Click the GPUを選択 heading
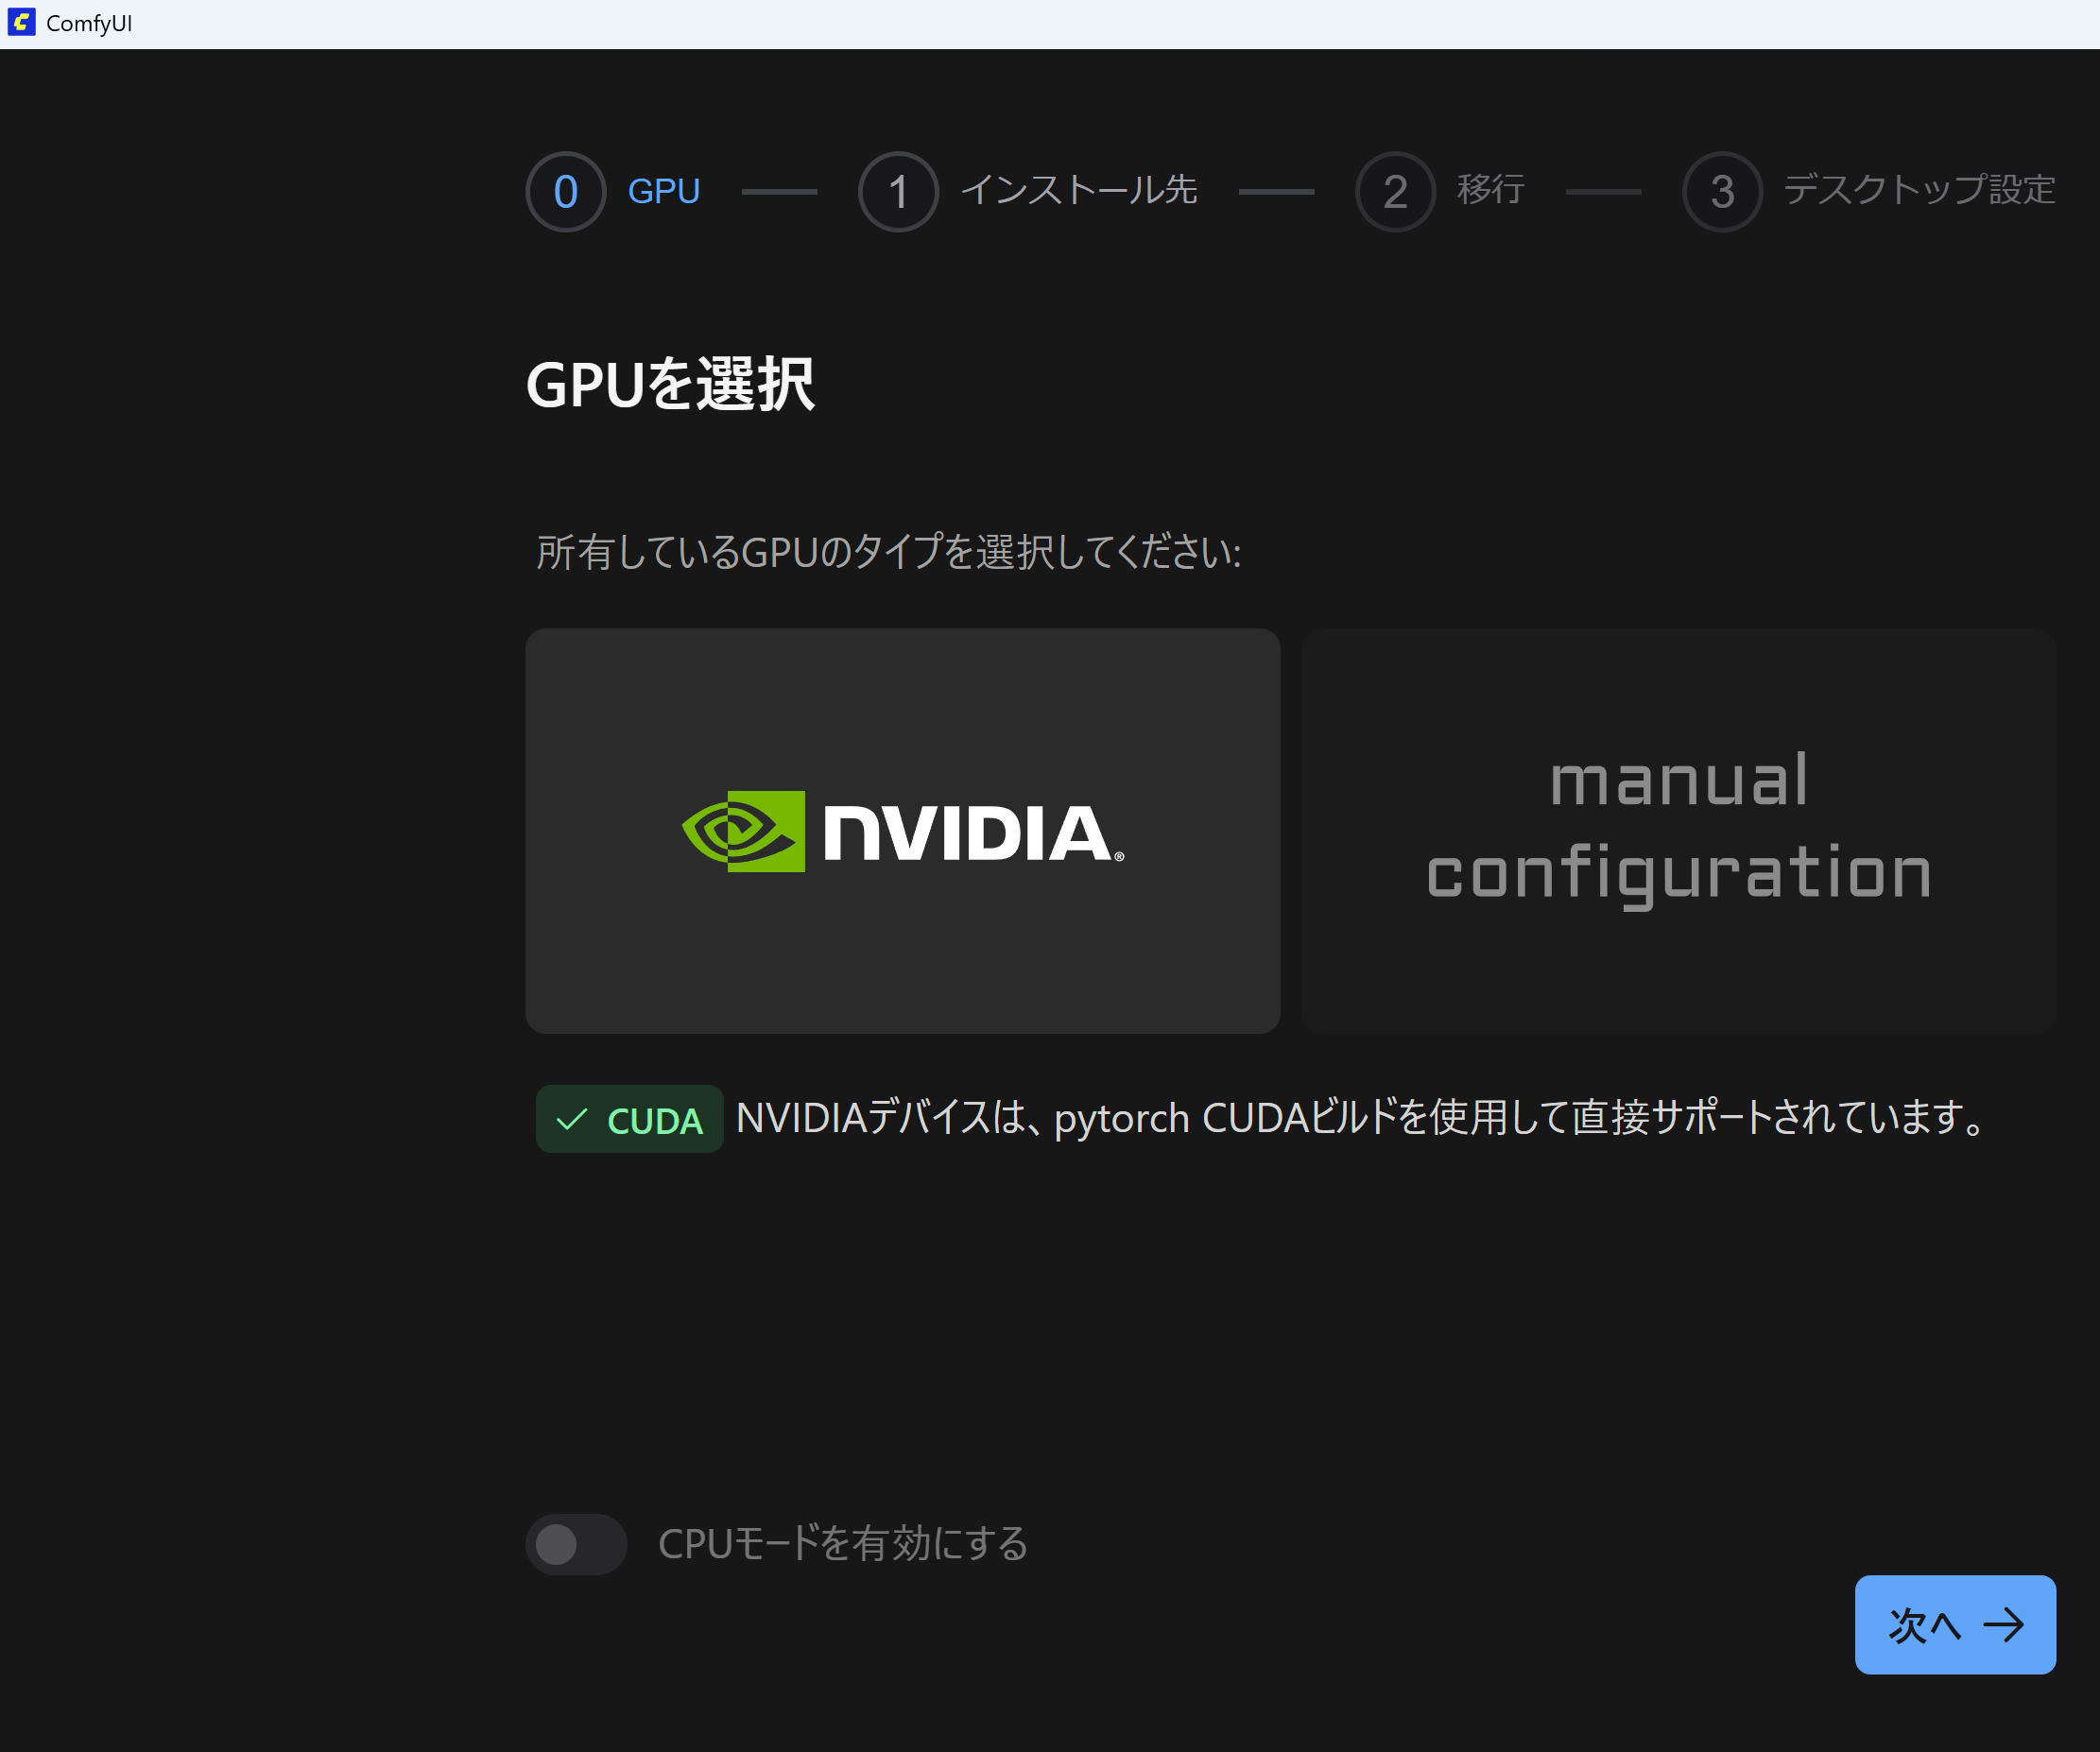2100x1752 pixels. pyautogui.click(x=669, y=385)
